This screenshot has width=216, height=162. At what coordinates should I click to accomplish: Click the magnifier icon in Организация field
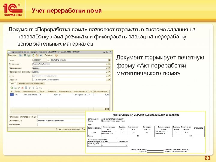pyautogui.click(x=109, y=64)
